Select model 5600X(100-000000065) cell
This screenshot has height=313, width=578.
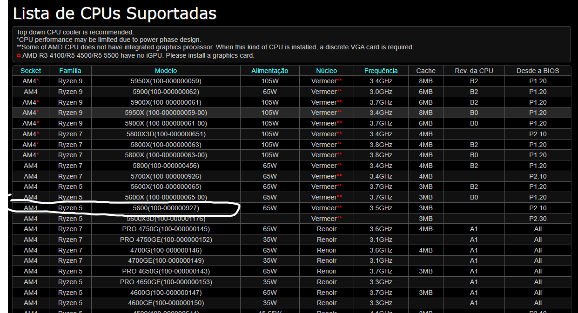coord(166,186)
